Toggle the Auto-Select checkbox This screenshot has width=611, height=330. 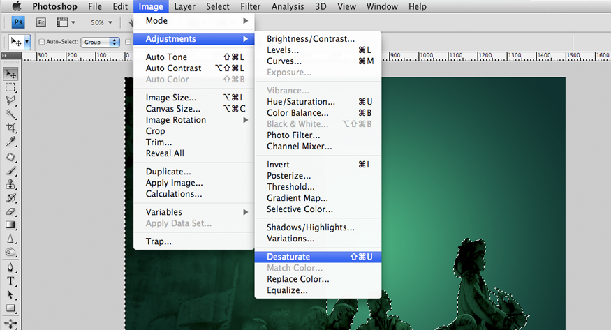[x=41, y=42]
